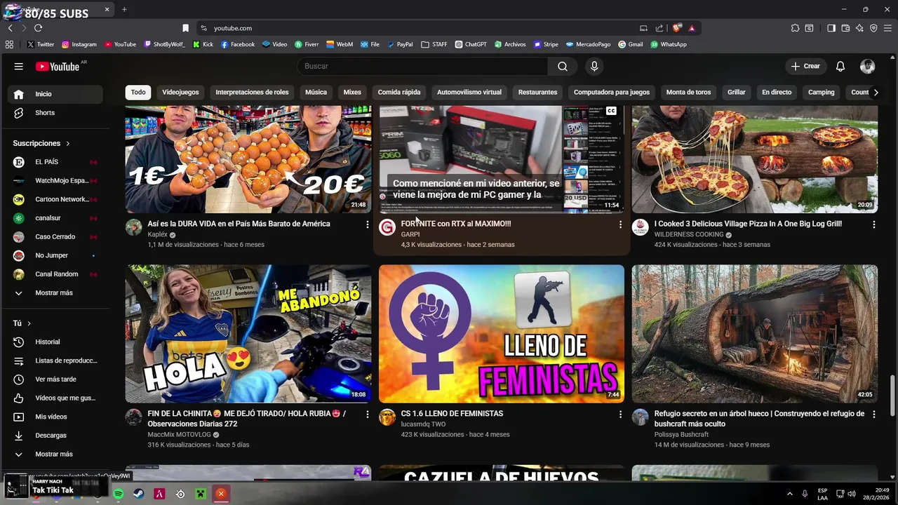This screenshot has width=898, height=505.
Task: Click the Buscar search field
Action: click(x=422, y=66)
